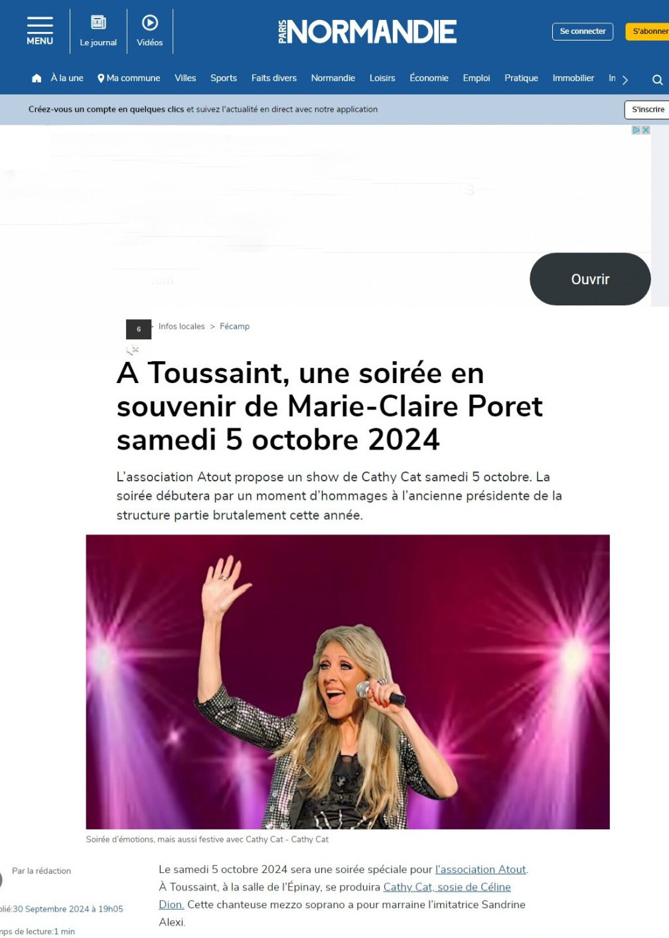
Task: Open the Faits divers section
Action: pos(274,78)
